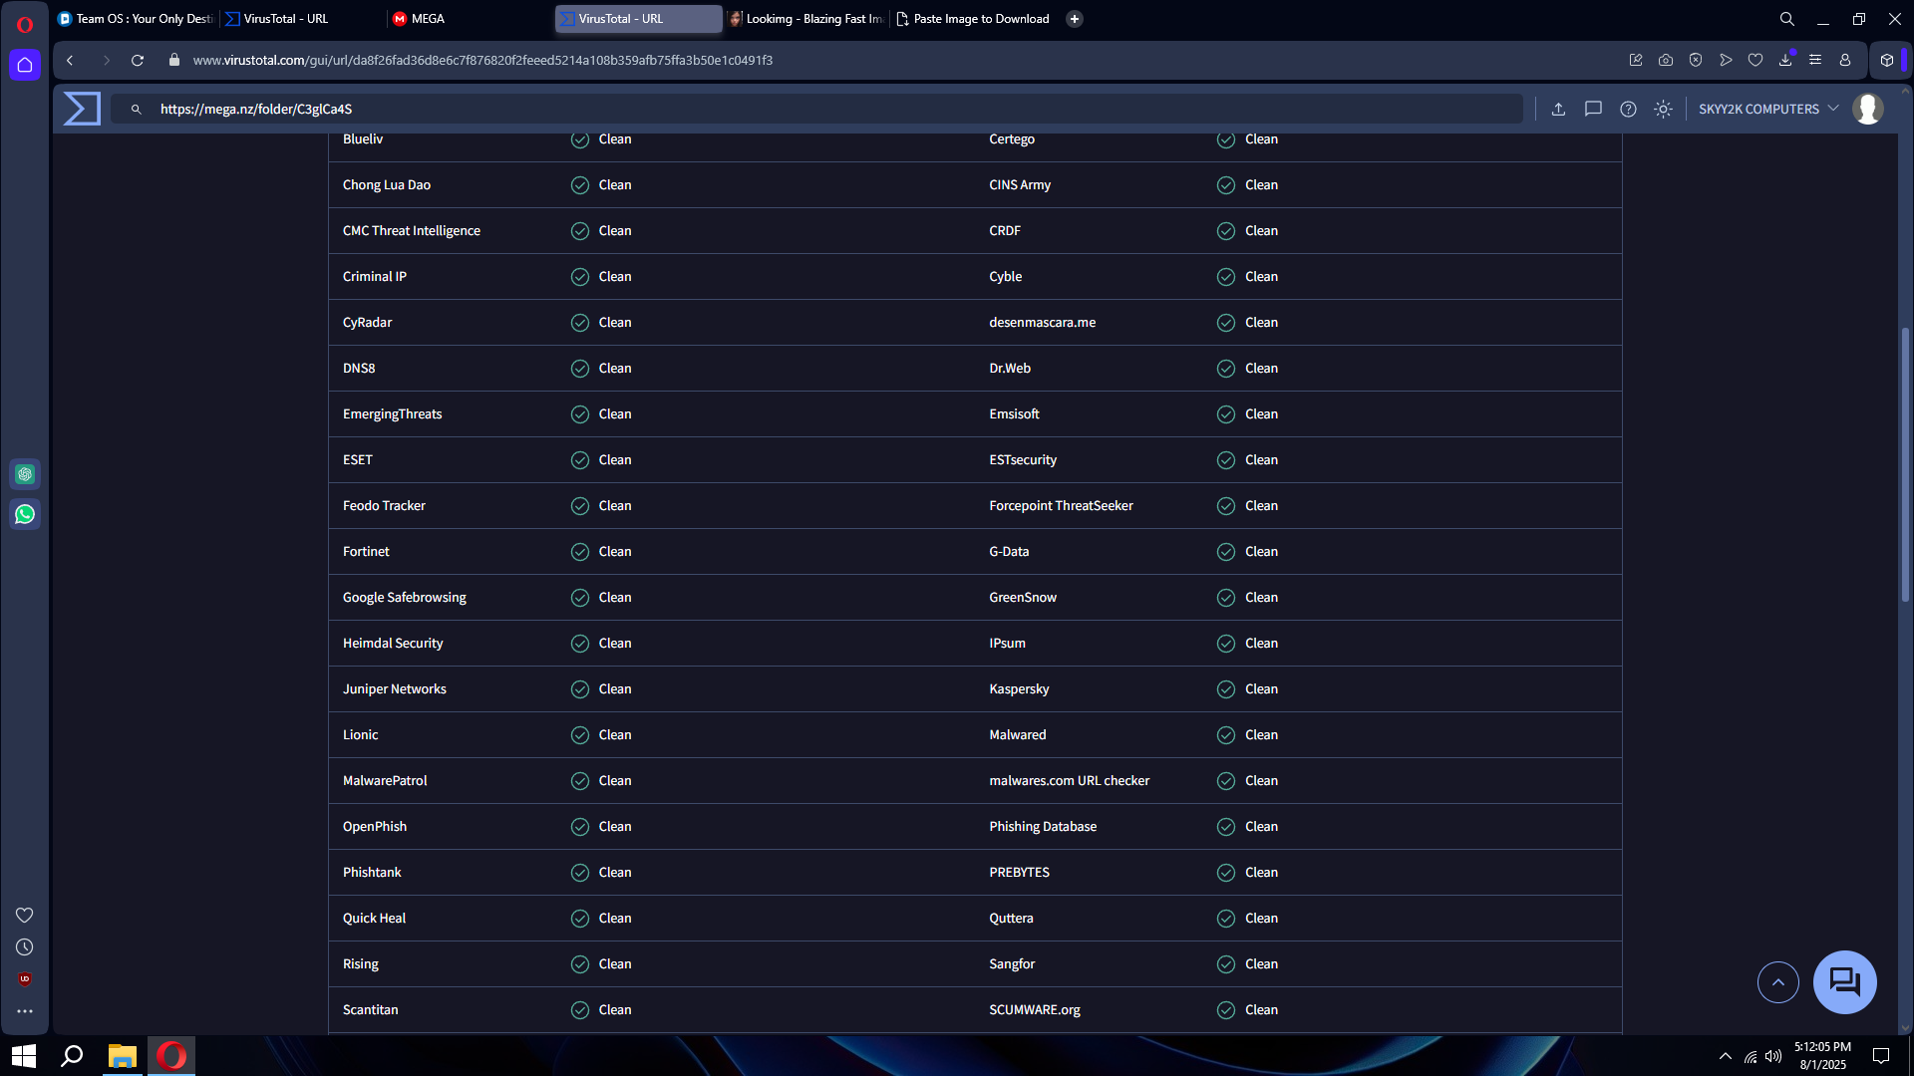Open the extensions cube icon
The image size is (1914, 1076).
tap(1887, 61)
